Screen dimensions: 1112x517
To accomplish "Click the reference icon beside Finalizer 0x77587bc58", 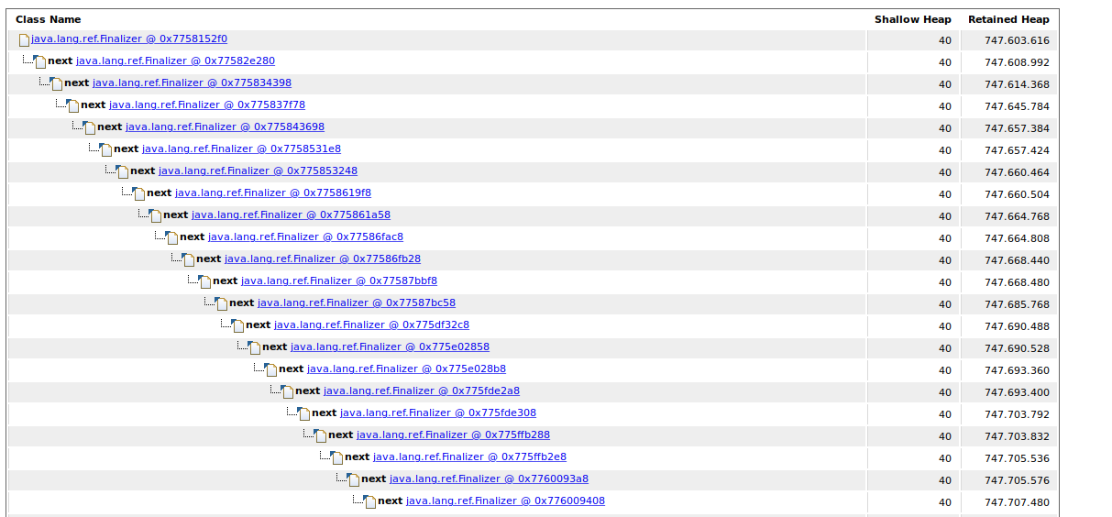I will (x=221, y=303).
